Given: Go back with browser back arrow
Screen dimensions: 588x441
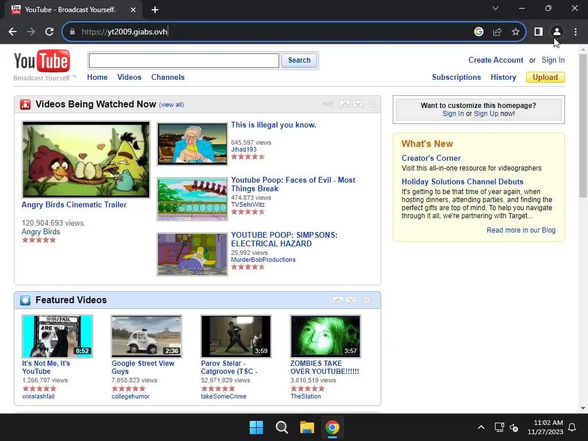Looking at the screenshot, I should click(x=13, y=32).
